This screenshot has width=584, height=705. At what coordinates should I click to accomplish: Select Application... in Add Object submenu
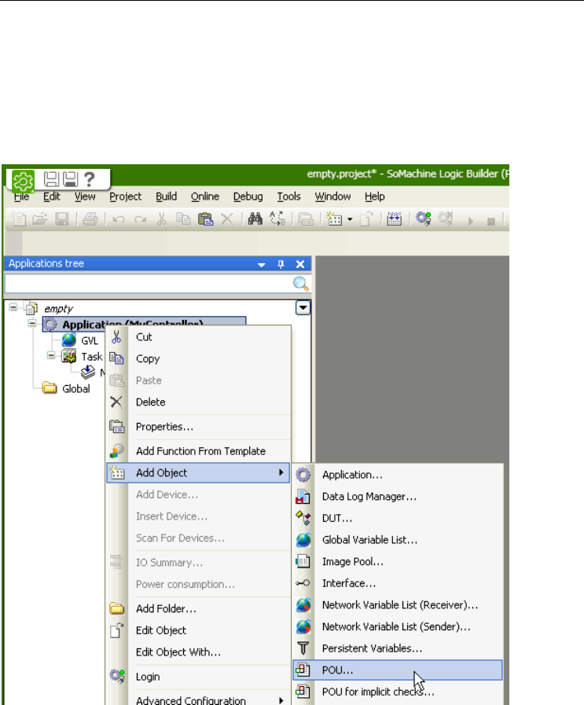point(398,475)
